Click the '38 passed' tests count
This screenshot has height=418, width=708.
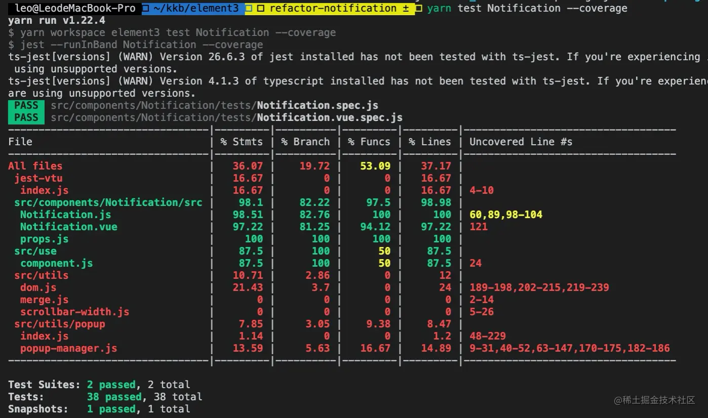click(x=114, y=397)
